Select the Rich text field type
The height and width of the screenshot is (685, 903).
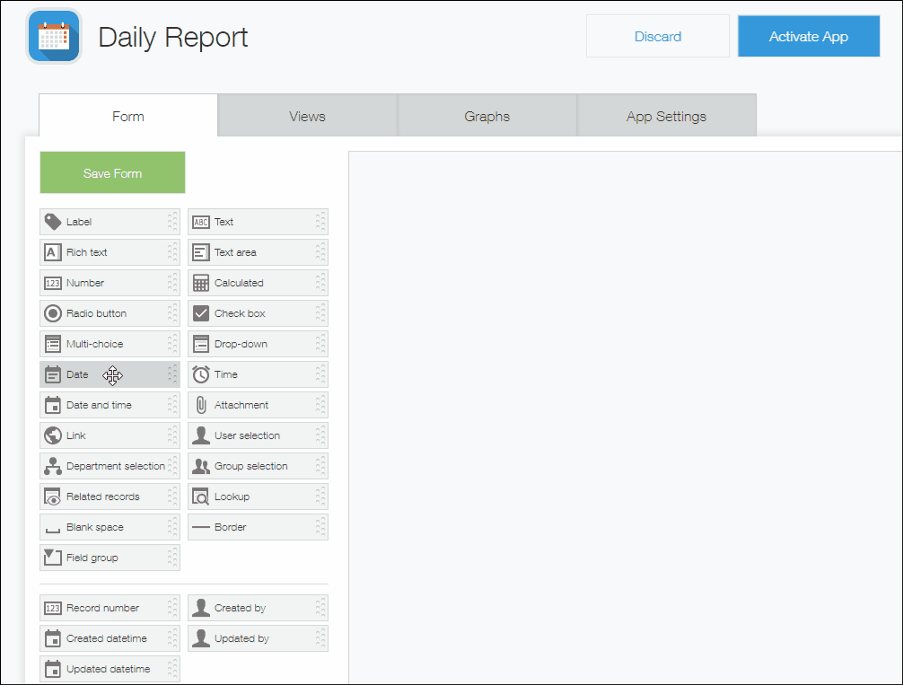110,252
